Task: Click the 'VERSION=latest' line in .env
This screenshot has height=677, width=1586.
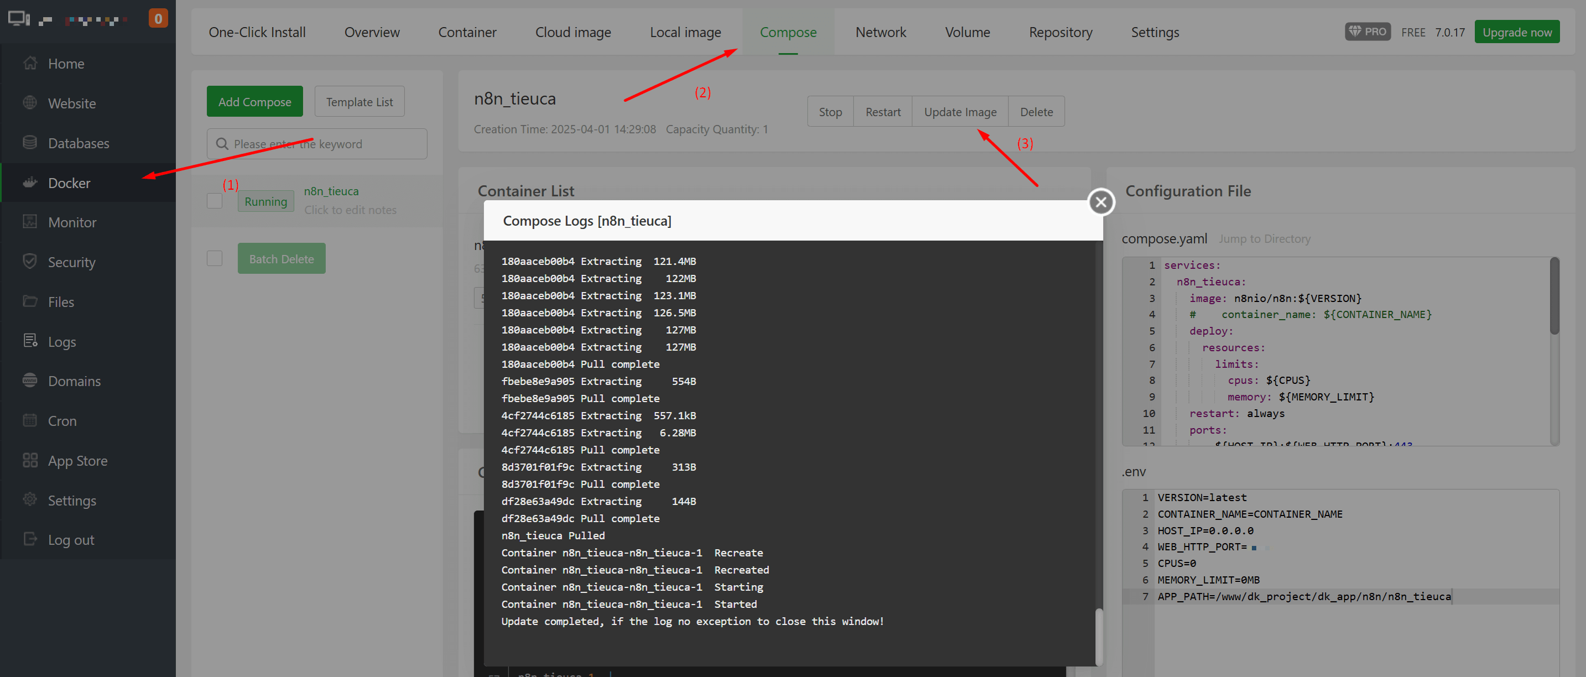Action: coord(1202,497)
